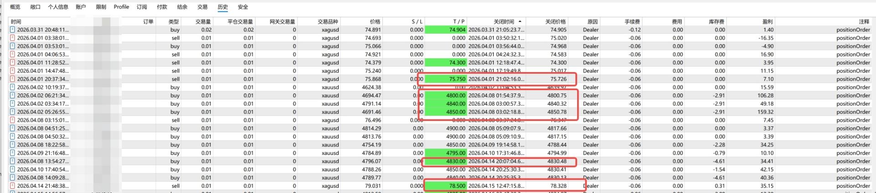Toggle sort arrow on 关闭时间 column
The height and width of the screenshot is (193, 876).
pos(520,21)
